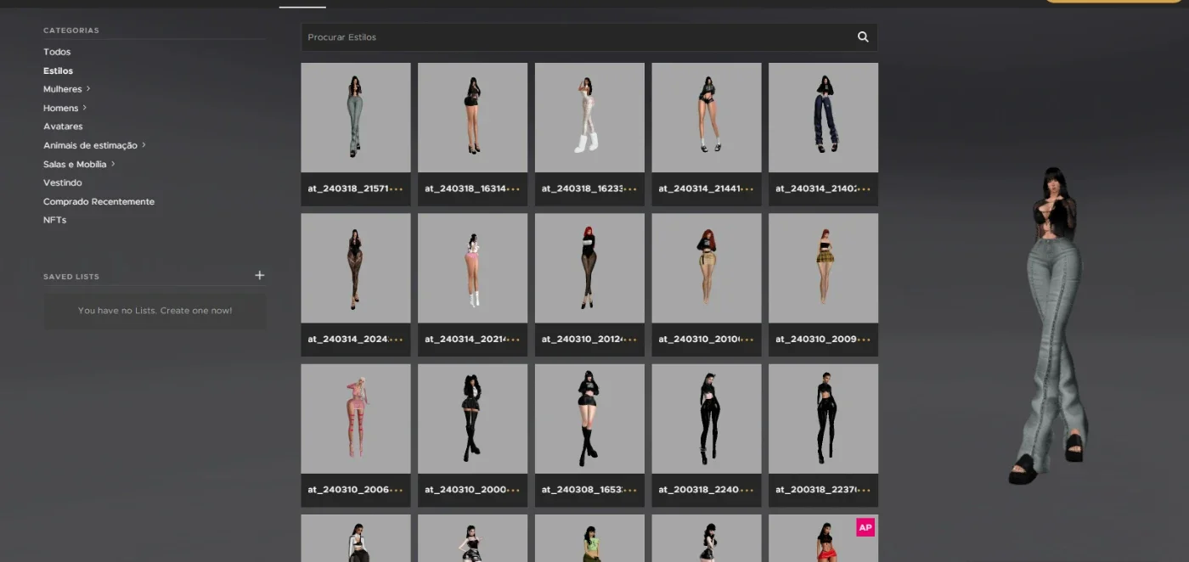The image size is (1189, 562).
Task: Open Comprado Recentemente category
Action: 99,201
